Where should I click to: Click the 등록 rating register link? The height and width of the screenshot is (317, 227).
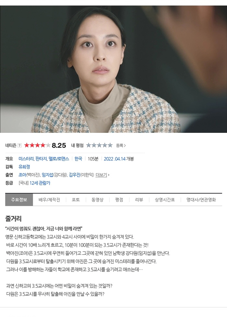point(121,146)
